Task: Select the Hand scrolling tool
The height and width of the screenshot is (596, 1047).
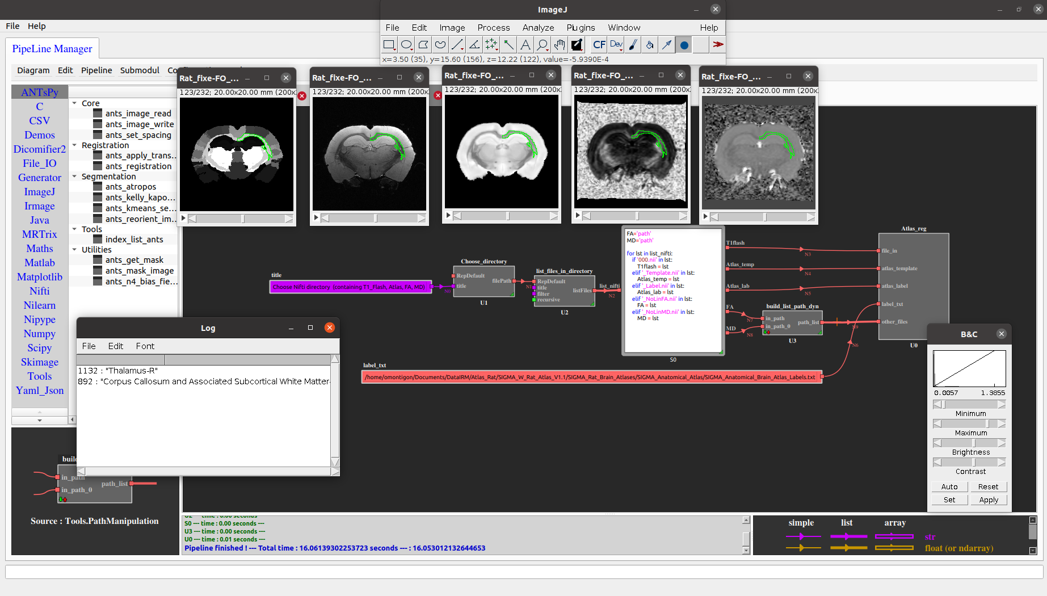Action: (x=560, y=45)
